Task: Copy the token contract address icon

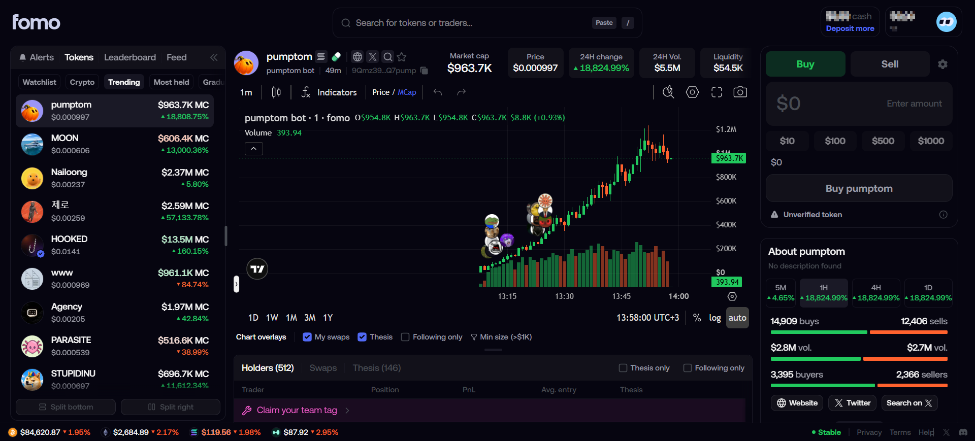Action: 424,71
